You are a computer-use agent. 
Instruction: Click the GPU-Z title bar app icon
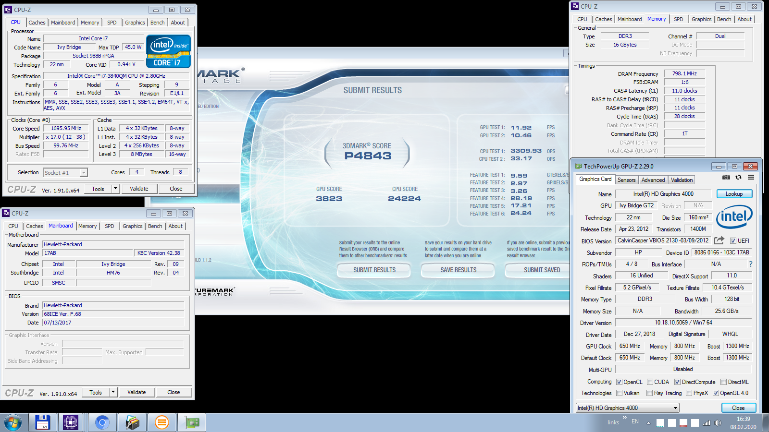[x=579, y=166]
